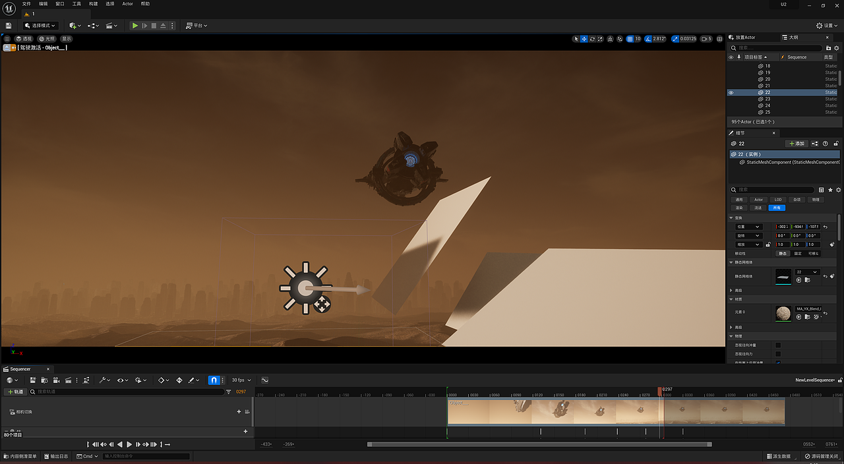
Task: Stop the play session with square button
Action: coord(154,26)
